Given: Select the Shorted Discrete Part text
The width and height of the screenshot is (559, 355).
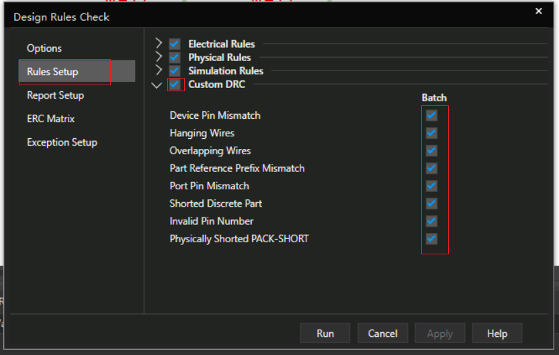Looking at the screenshot, I should (216, 203).
